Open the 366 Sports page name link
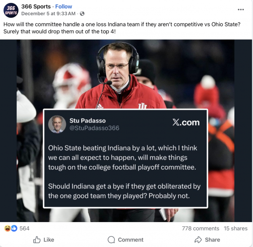Screen dimensions: 253x247 pyautogui.click(x=36, y=6)
